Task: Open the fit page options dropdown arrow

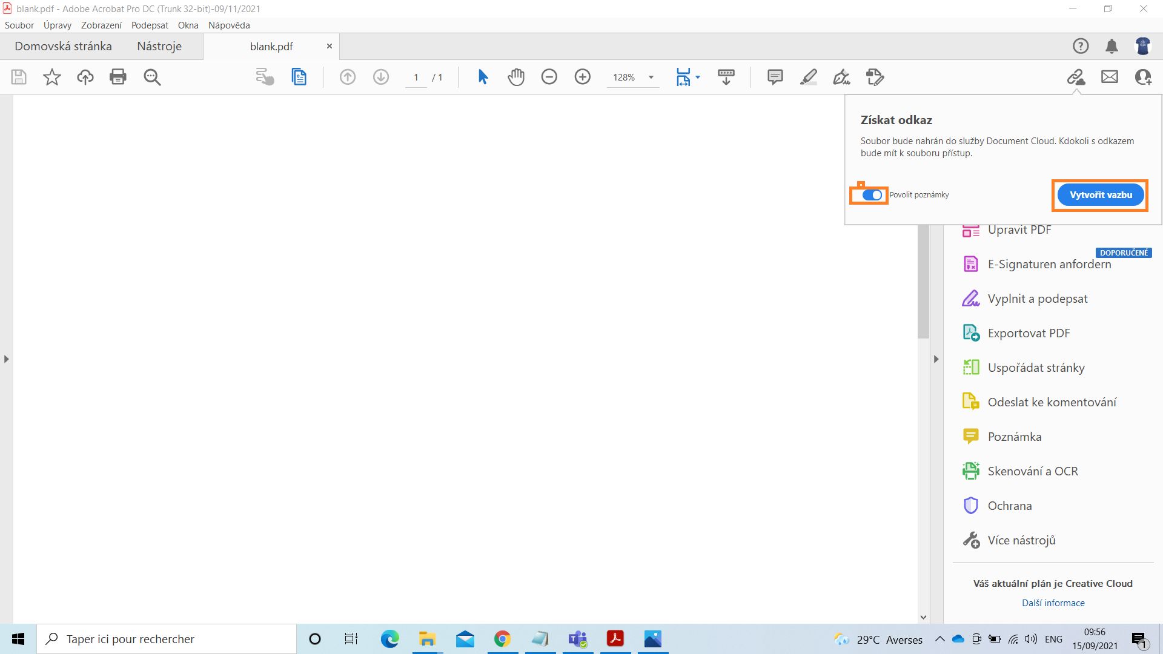Action: 698,78
